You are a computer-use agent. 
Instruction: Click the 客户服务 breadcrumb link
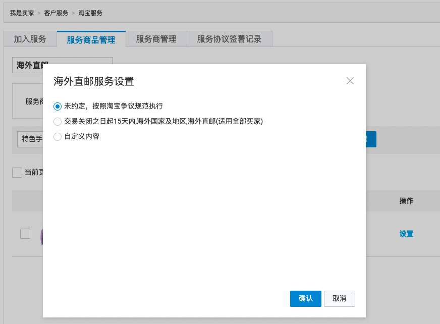(56, 13)
